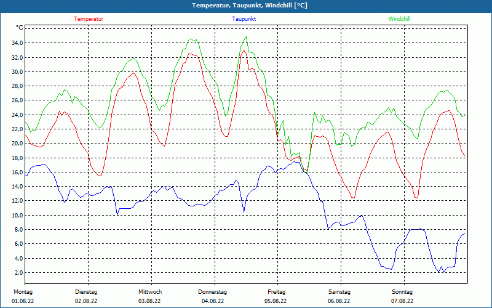
Task: Click the 14,0 y-axis value
Action: [17, 187]
